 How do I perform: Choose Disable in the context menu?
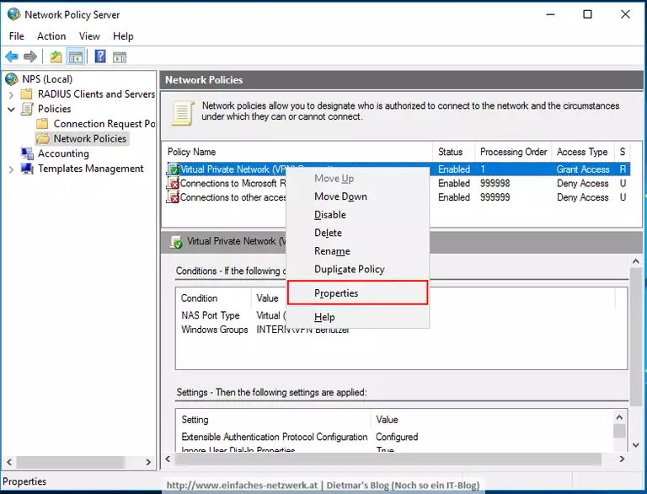tap(330, 215)
